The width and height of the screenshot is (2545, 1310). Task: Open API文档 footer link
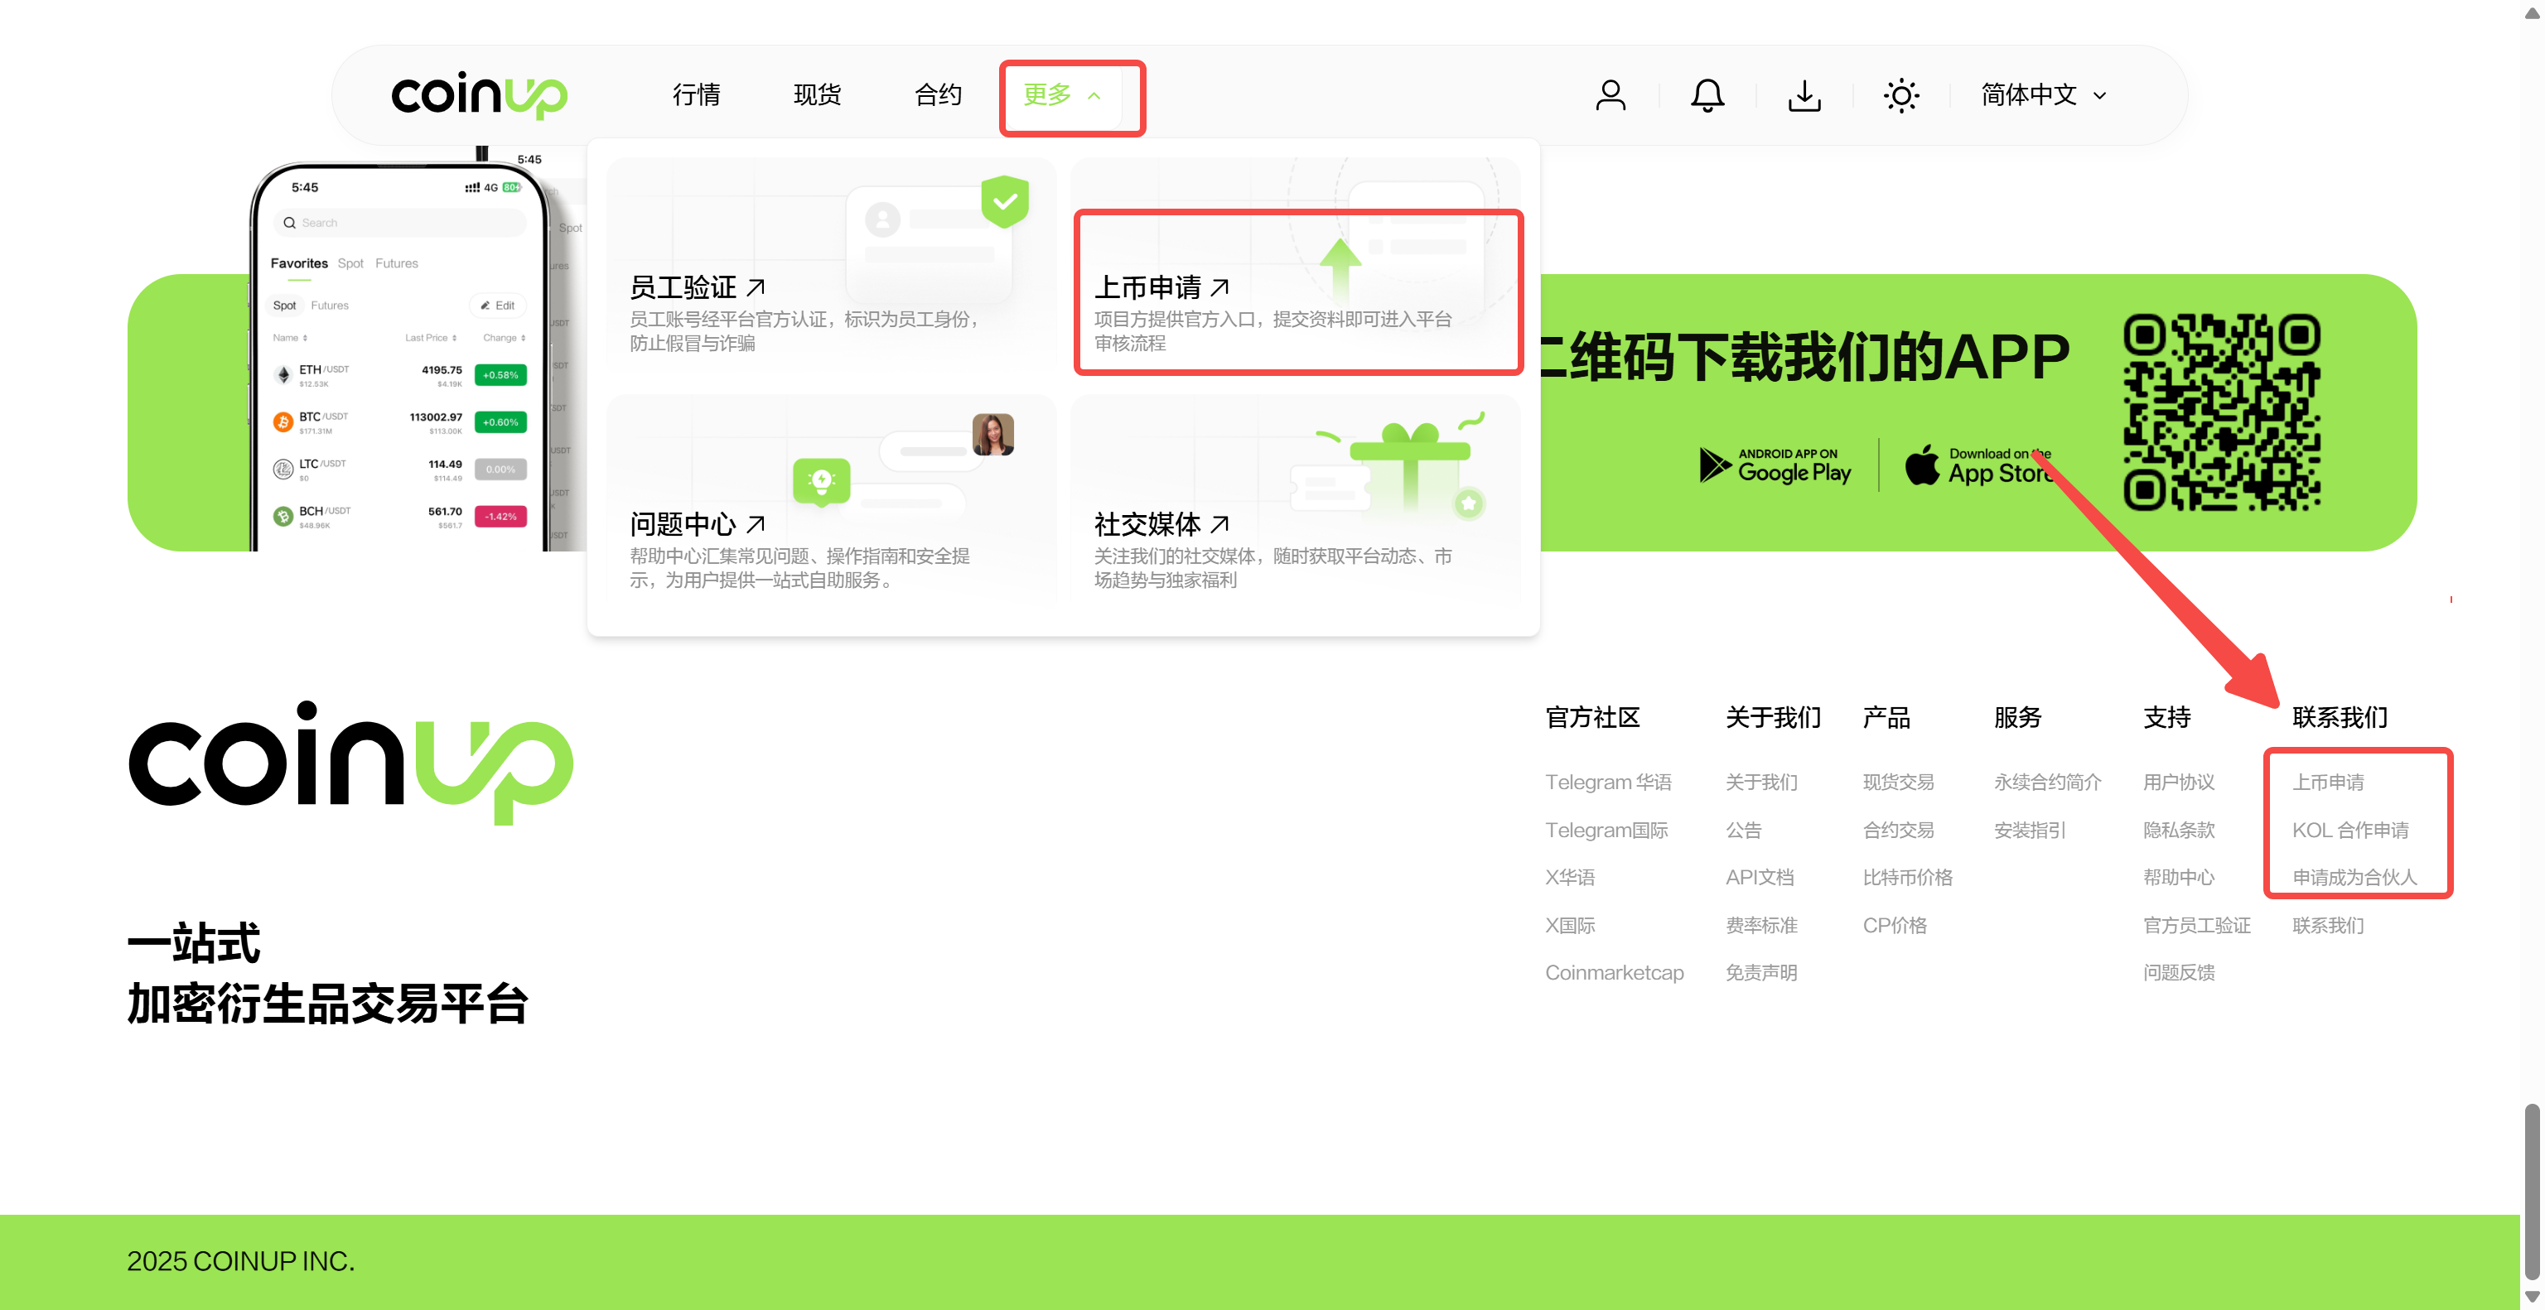pyautogui.click(x=1760, y=878)
